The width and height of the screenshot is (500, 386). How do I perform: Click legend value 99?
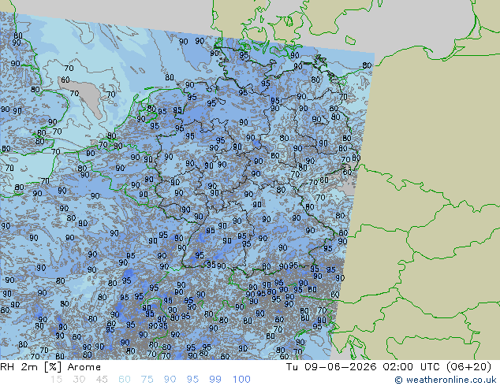click(215, 380)
